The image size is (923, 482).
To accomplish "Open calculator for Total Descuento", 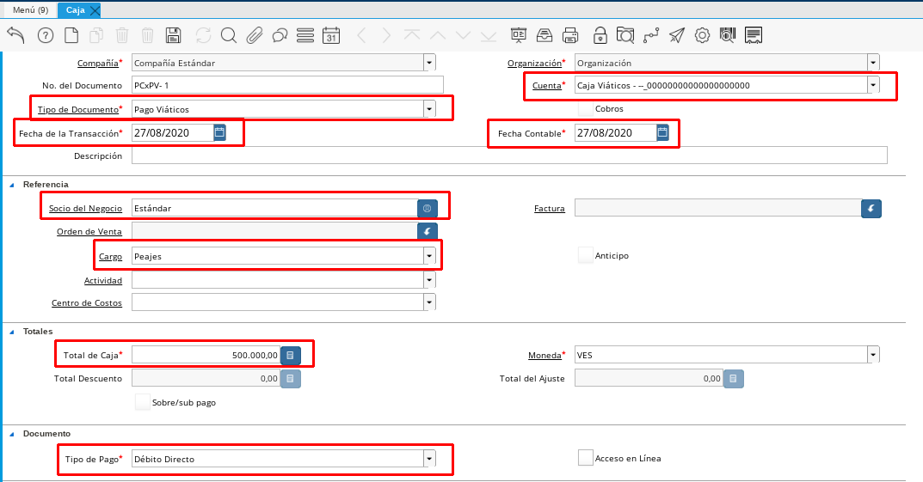I will (x=290, y=379).
